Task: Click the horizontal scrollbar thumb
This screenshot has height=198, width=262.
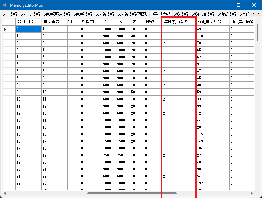Action: (132, 193)
